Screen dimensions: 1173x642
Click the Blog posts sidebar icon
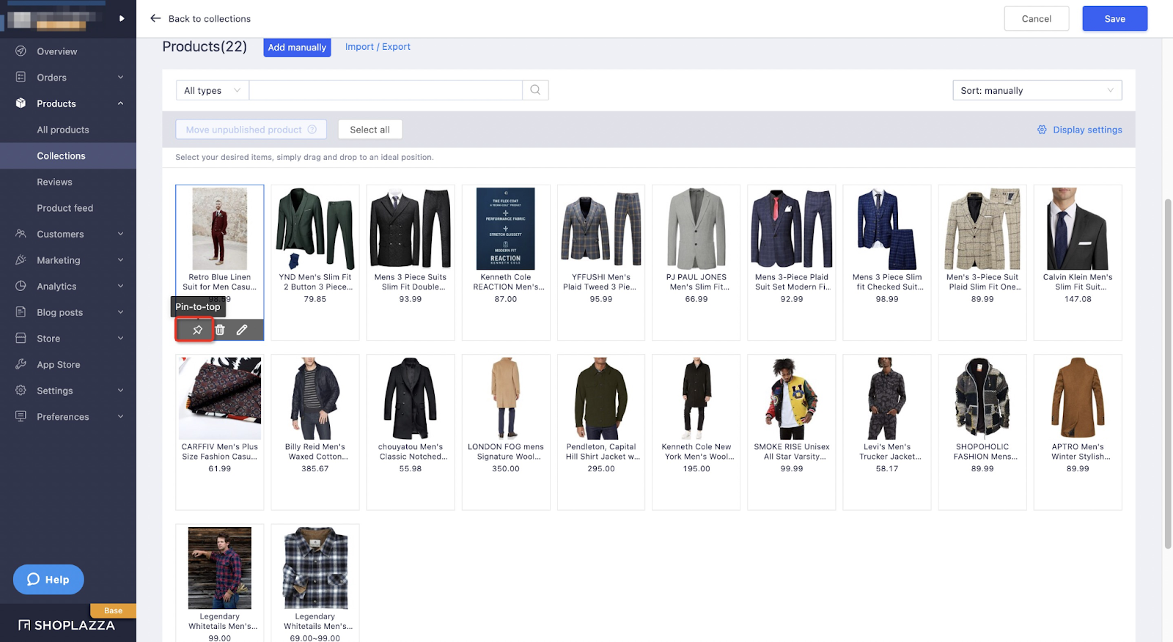point(21,312)
